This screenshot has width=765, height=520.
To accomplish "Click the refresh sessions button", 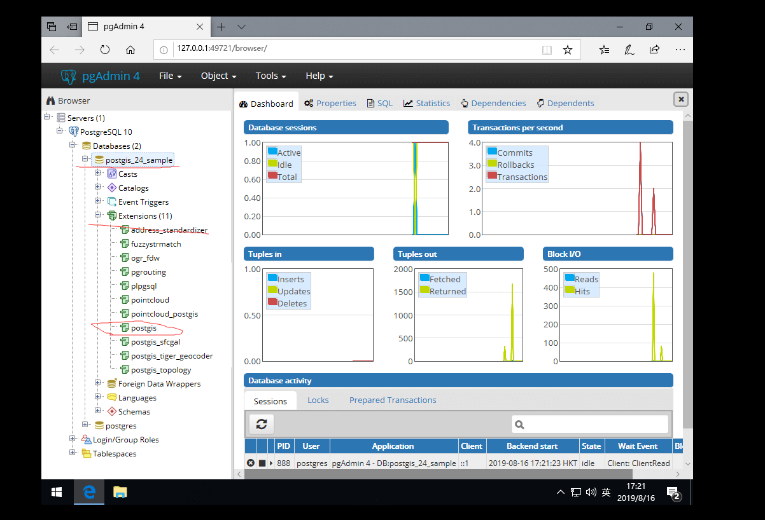I will [261, 424].
